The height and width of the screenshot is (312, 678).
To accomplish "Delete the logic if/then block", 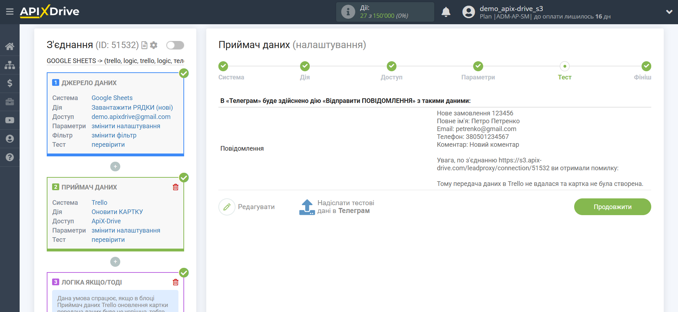I will point(176,282).
